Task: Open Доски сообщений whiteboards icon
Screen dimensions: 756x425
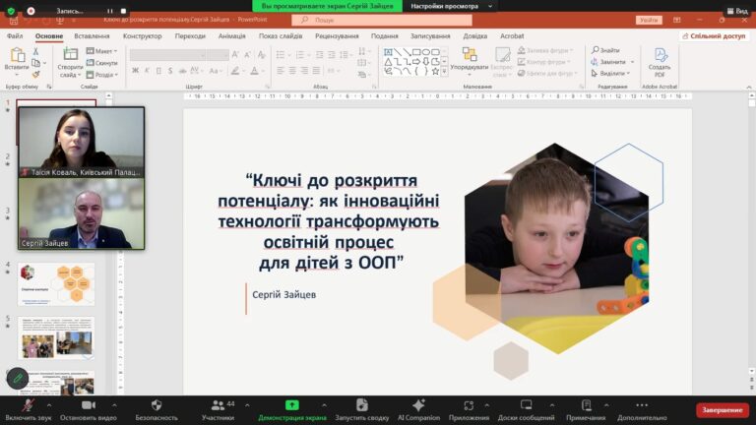Action: 525,405
